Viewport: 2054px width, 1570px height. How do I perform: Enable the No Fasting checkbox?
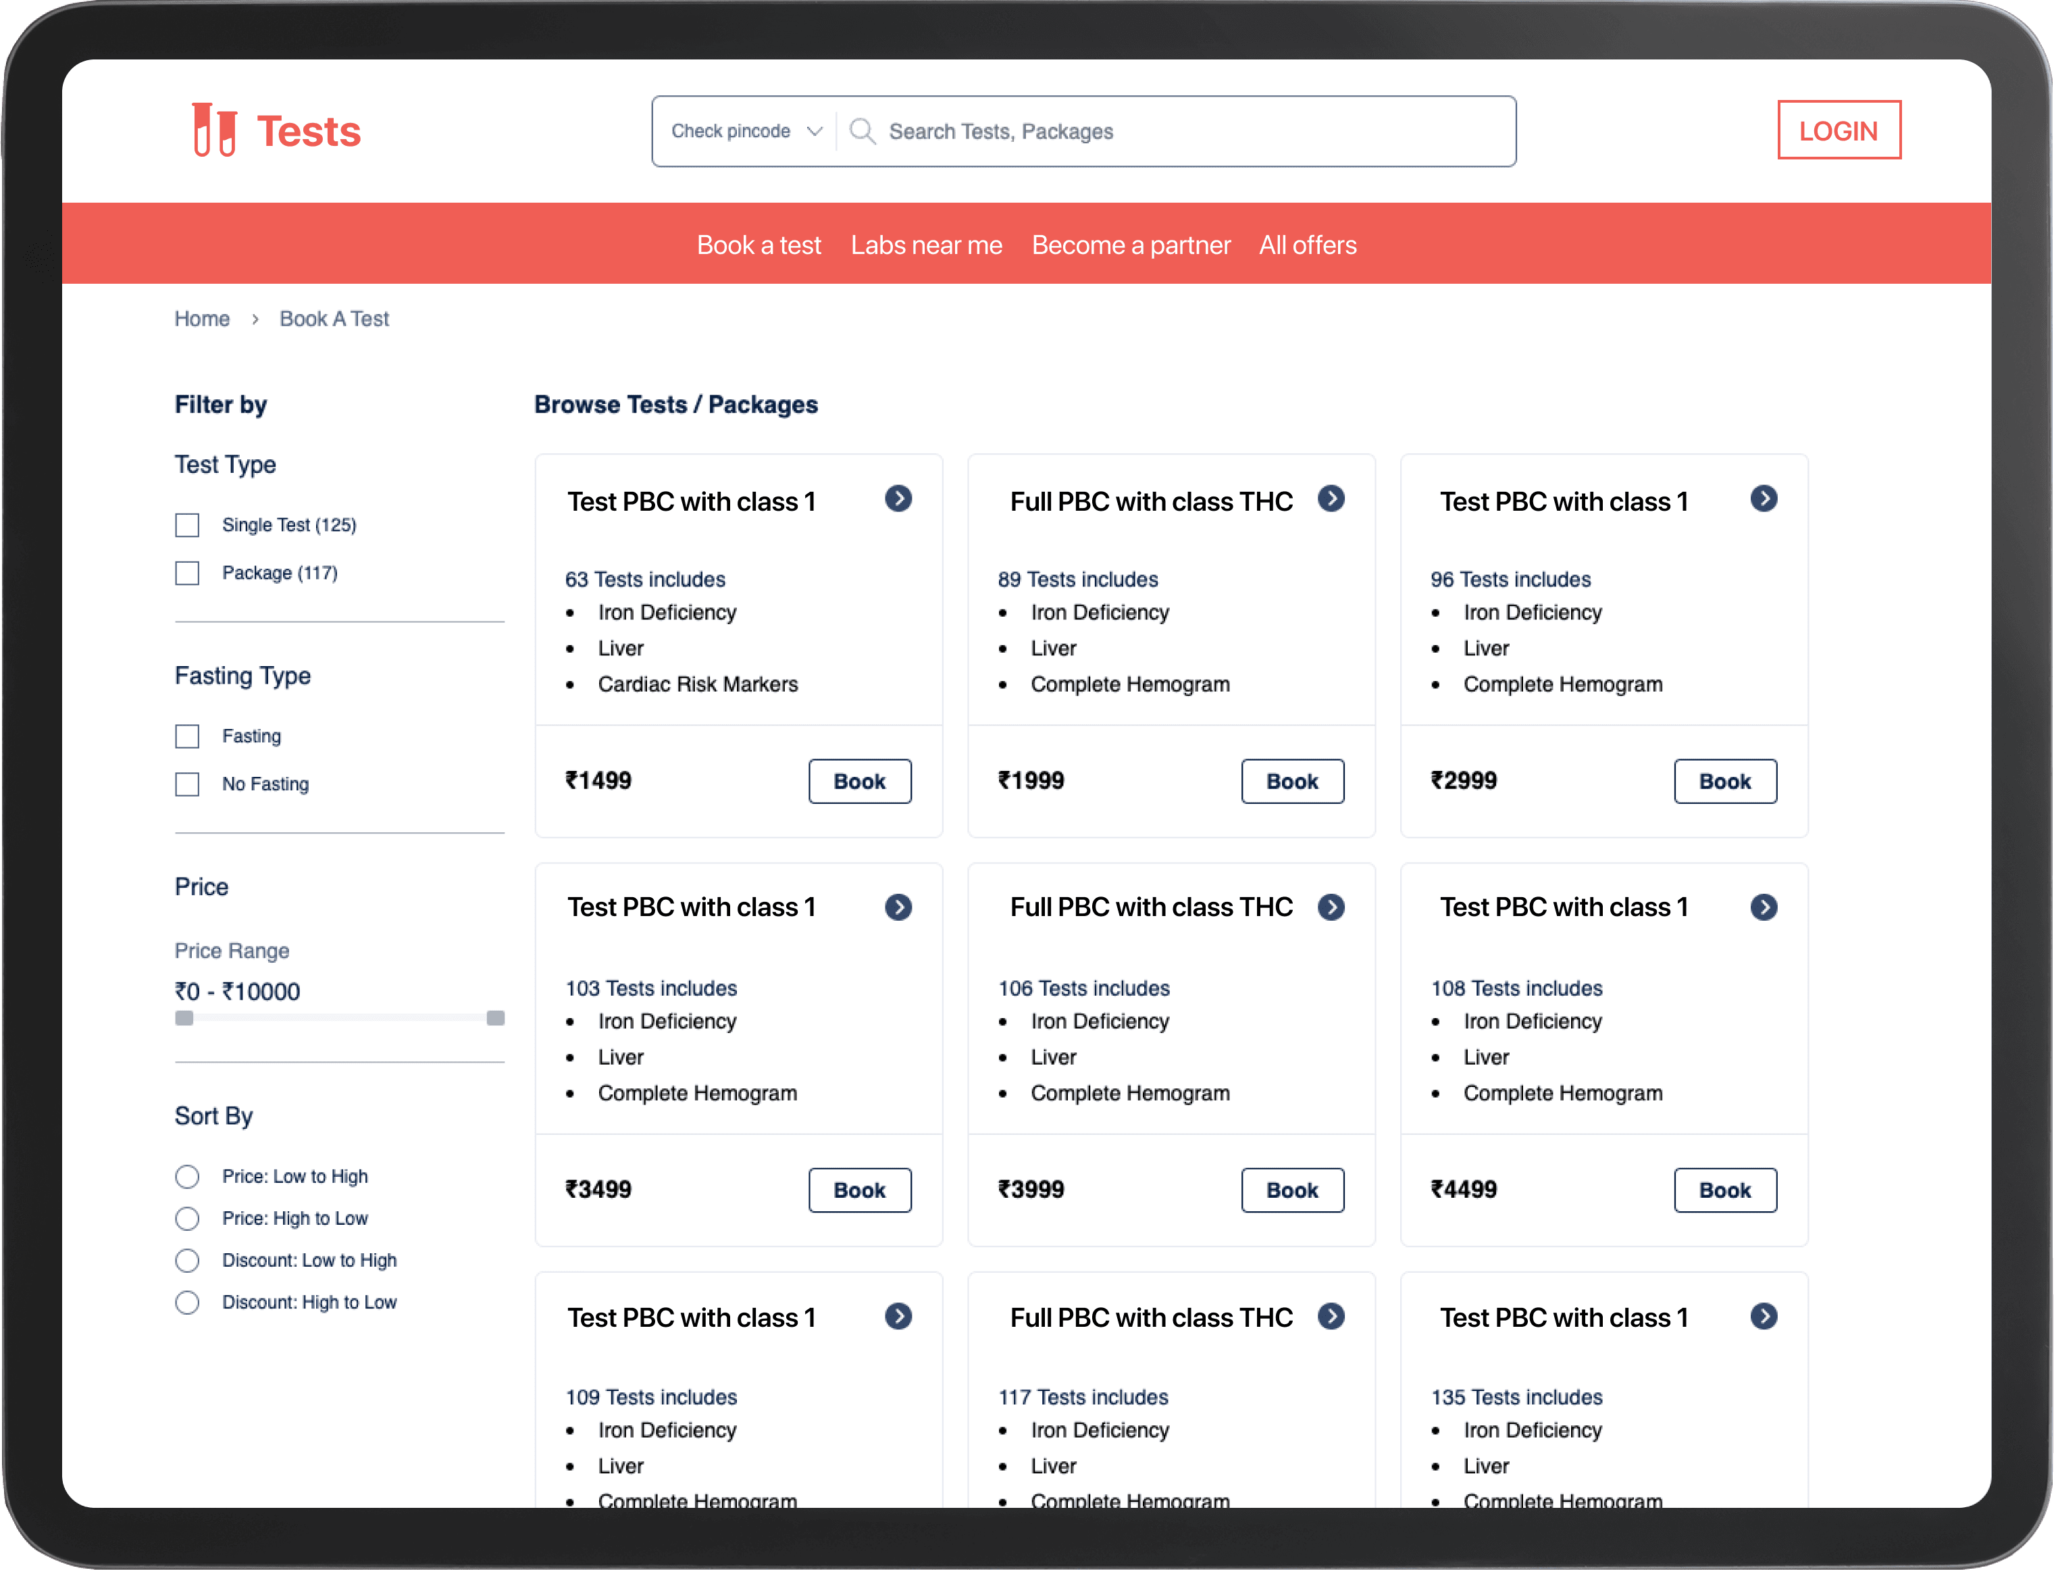click(187, 784)
